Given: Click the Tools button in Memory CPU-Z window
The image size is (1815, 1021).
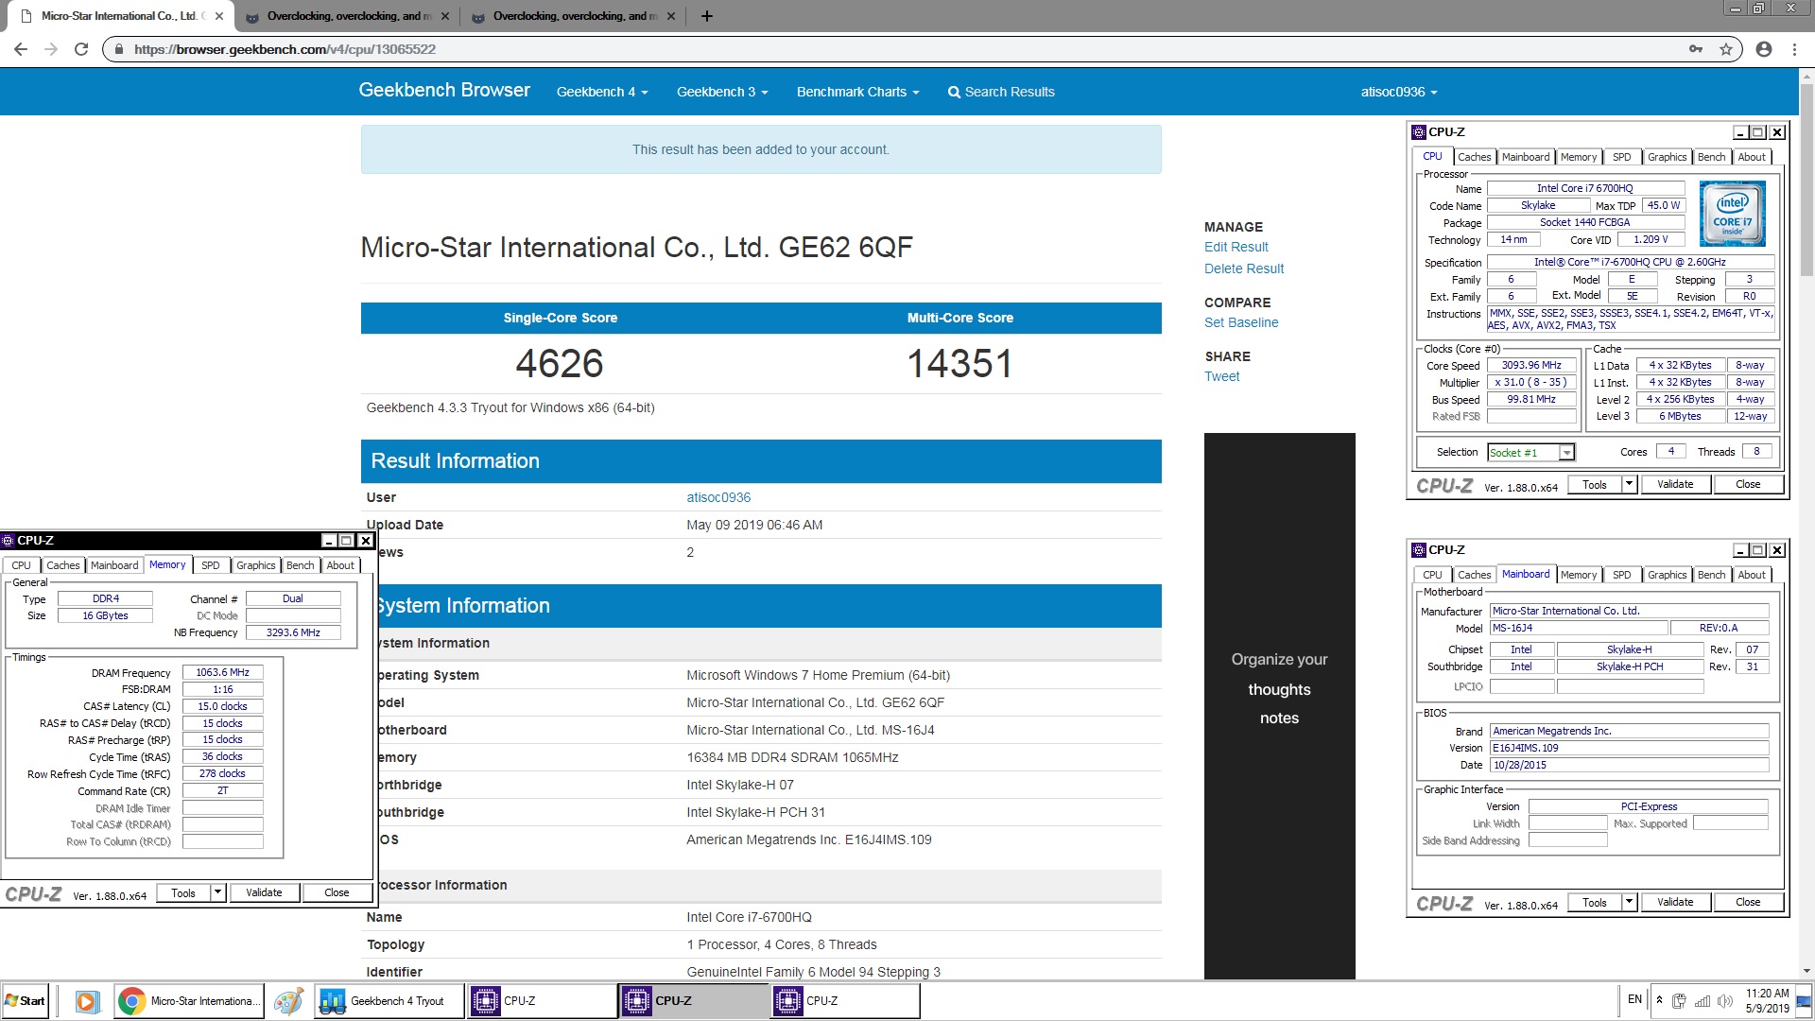Looking at the screenshot, I should click(x=183, y=893).
